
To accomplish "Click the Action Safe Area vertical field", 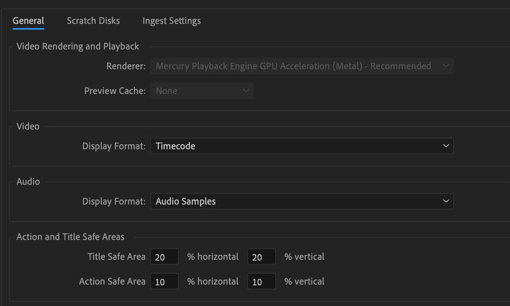I will click(x=262, y=282).
